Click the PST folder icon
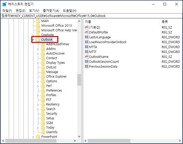 pos(43,100)
